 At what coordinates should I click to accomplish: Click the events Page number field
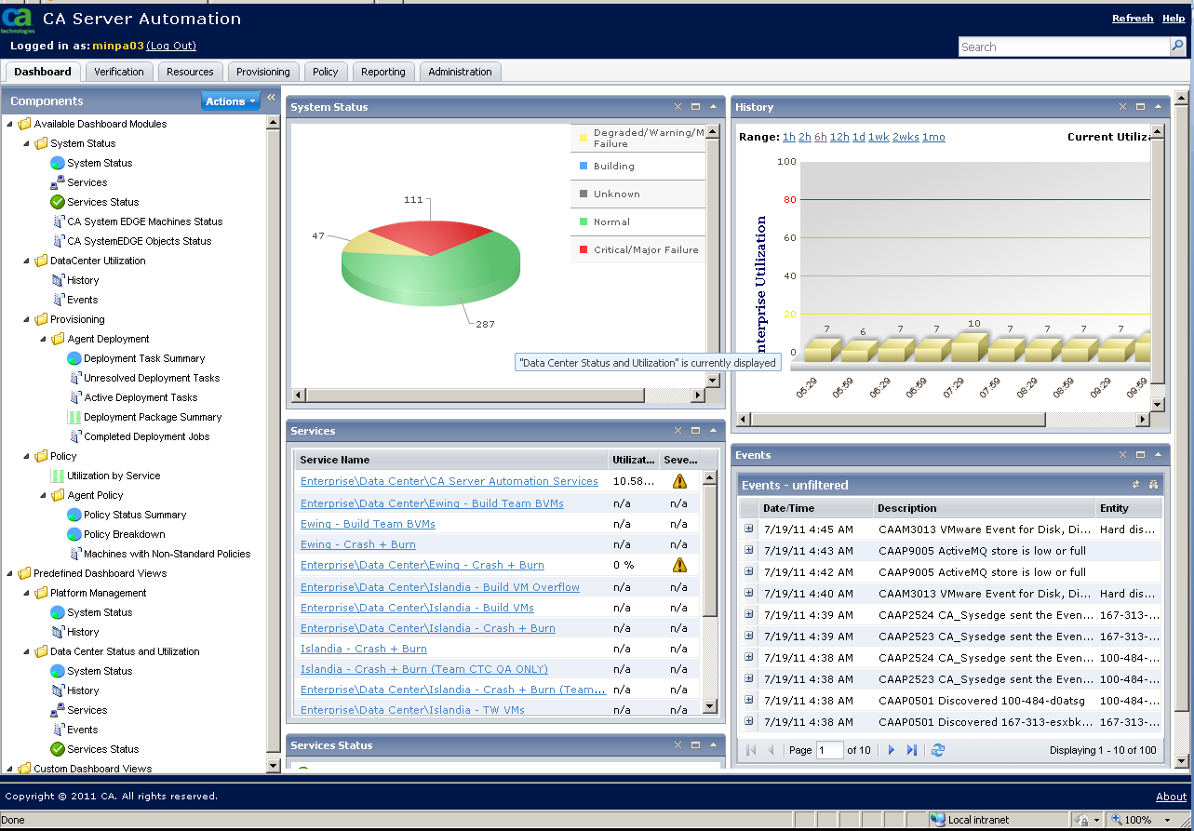click(x=830, y=750)
